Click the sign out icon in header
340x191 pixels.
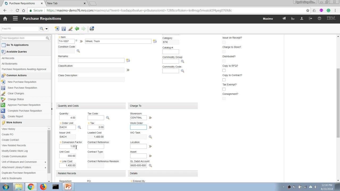click(311, 19)
